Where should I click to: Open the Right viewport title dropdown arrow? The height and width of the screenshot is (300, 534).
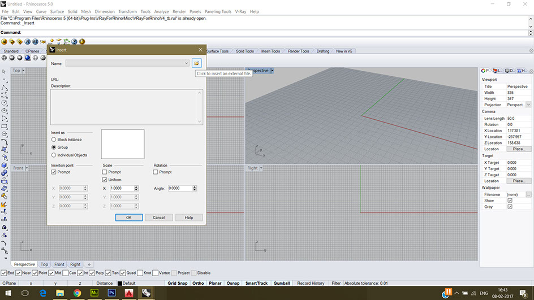pyautogui.click(x=261, y=168)
